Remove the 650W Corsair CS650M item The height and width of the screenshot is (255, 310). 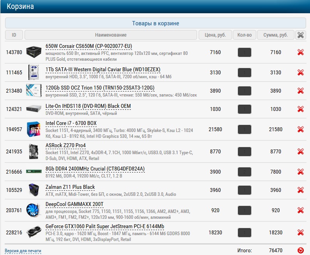(x=301, y=52)
